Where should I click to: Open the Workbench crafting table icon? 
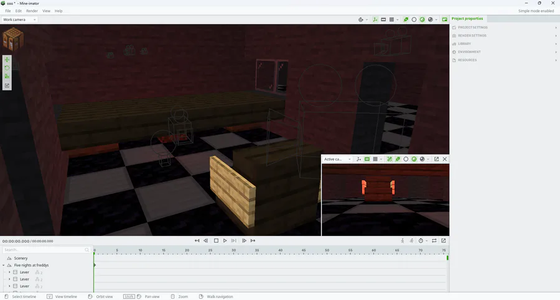click(x=13, y=39)
